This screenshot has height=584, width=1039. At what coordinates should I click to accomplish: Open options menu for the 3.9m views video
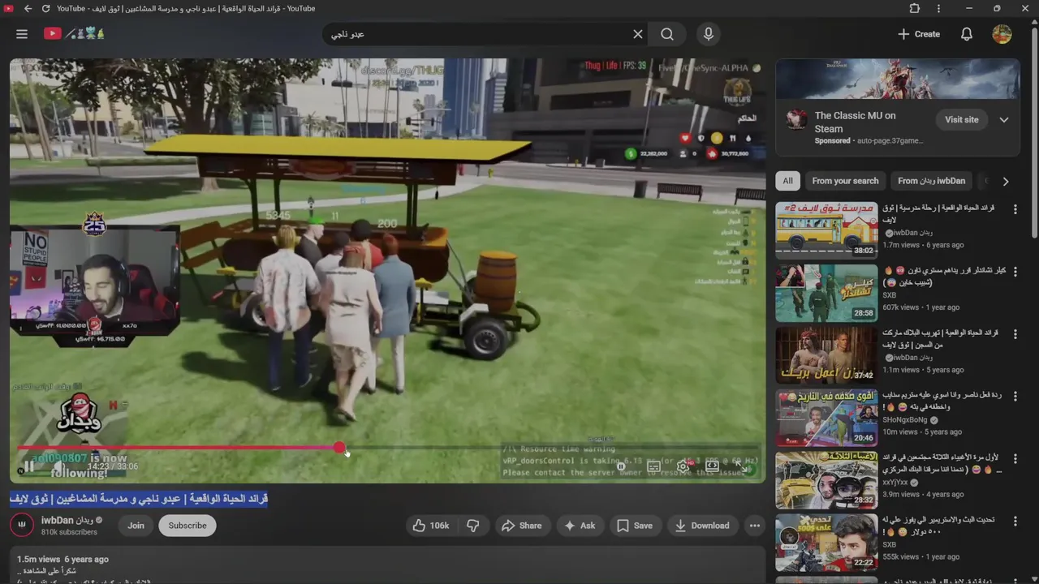1015,459
